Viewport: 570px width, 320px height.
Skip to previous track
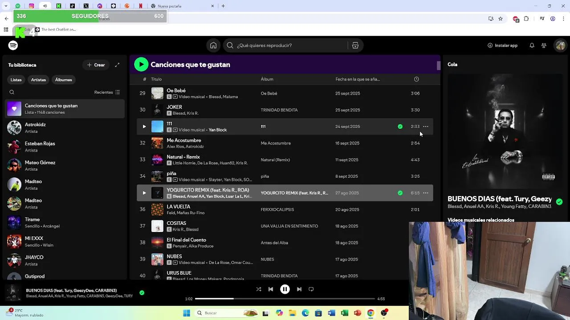271,289
